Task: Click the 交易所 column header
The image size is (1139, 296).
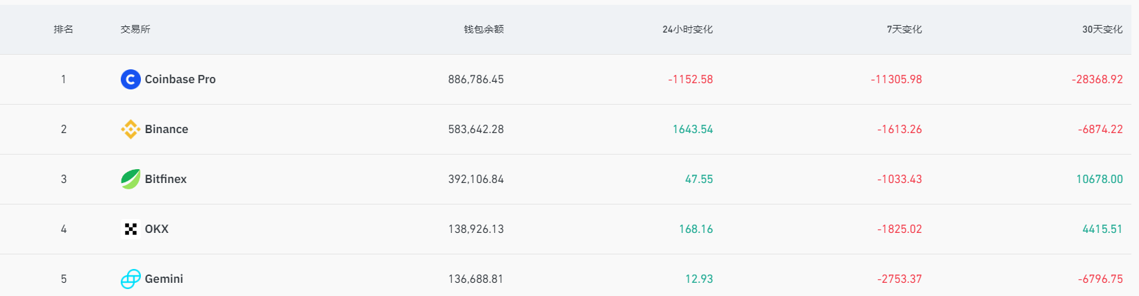Action: coord(135,30)
